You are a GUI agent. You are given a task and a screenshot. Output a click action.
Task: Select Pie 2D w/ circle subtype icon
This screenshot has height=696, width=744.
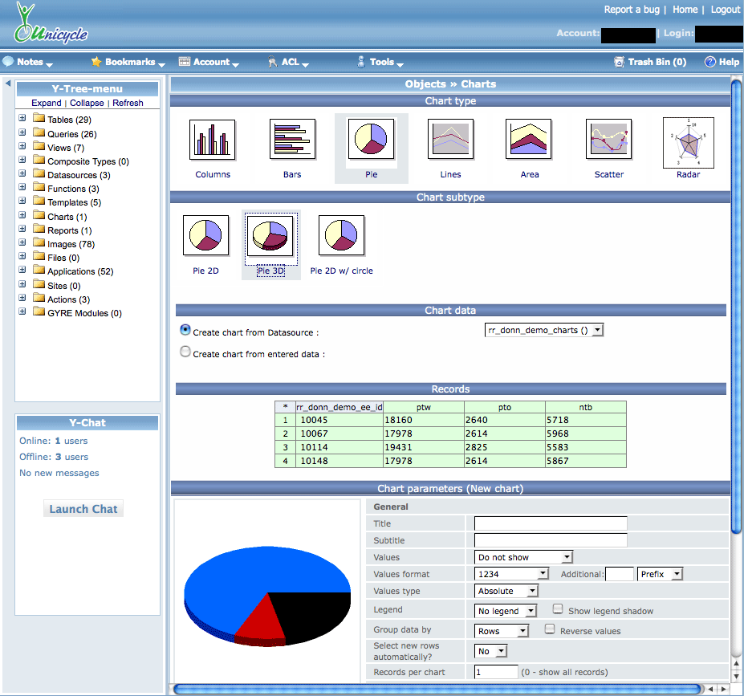coord(341,235)
